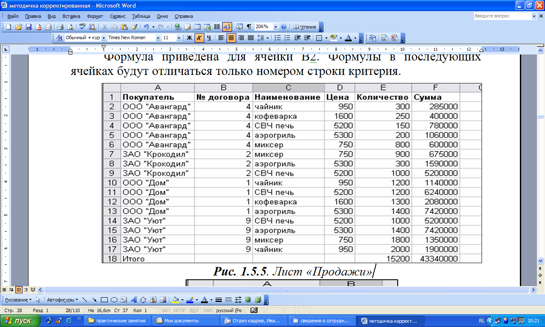Insert Excel worksheet icon
This screenshot has width=545, height=327.
[207, 27]
